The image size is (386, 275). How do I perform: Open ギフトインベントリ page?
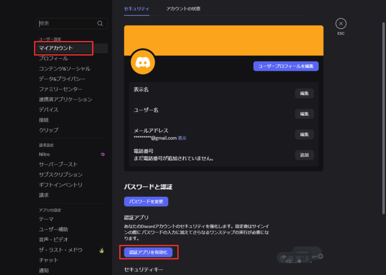pos(60,185)
